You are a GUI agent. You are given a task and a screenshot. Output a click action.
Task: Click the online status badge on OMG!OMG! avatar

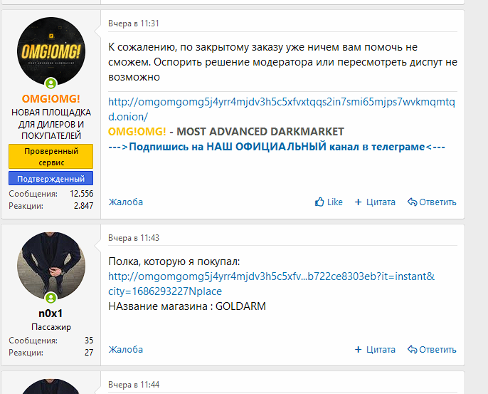point(51,83)
